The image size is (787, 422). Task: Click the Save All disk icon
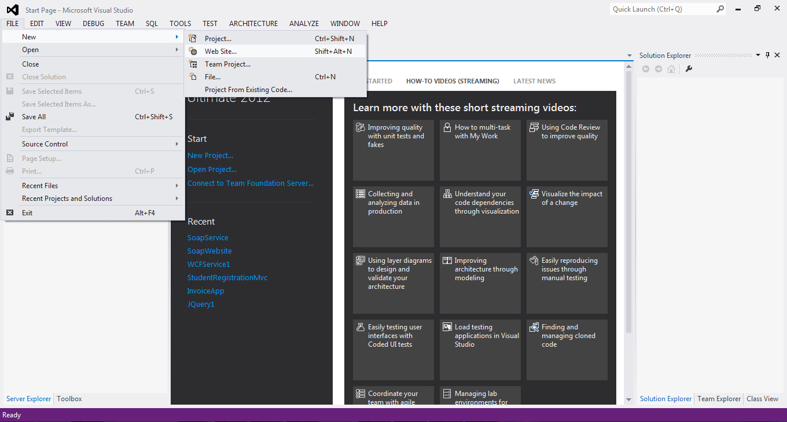(x=10, y=117)
